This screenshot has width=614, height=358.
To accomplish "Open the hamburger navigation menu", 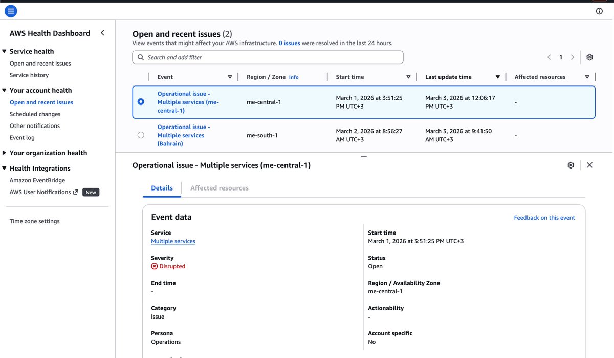I will pyautogui.click(x=11, y=11).
